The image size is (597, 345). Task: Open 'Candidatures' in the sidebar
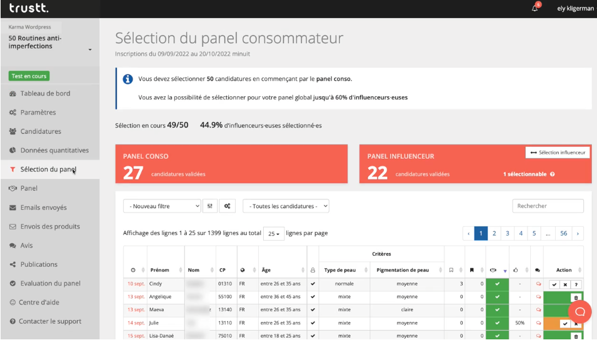click(41, 131)
